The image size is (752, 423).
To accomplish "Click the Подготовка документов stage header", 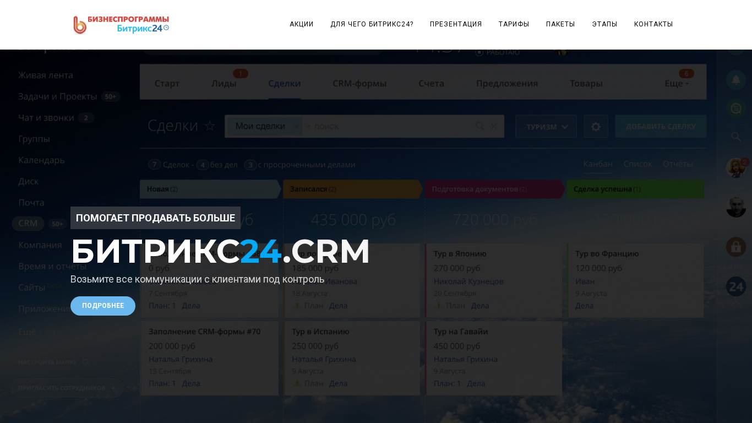I will click(494, 189).
